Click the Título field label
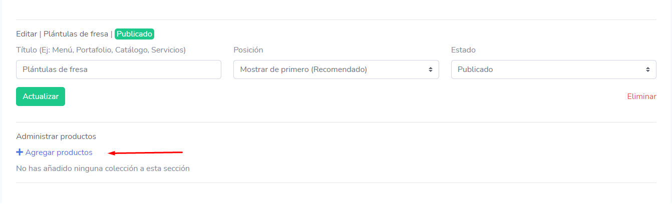The width and height of the screenshot is (672, 207). pyautogui.click(x=101, y=50)
